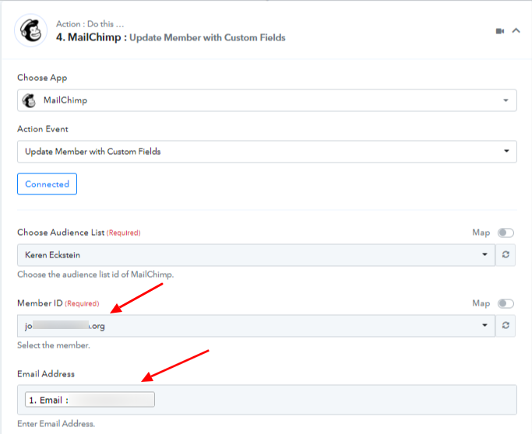532x434 pixels.
Task: Click the 'Action : Do this …' label
Action: point(90,24)
